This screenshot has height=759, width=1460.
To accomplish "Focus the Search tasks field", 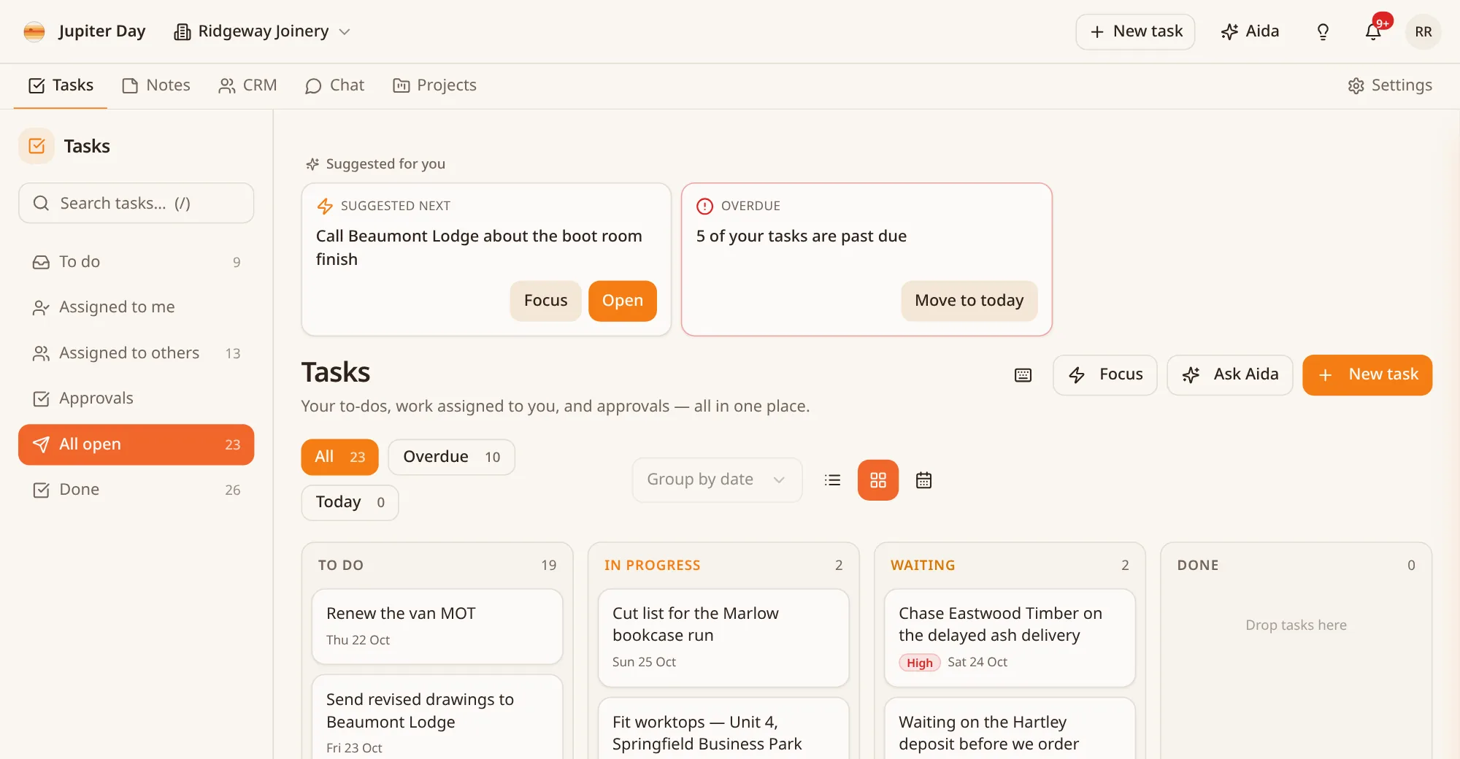I will pos(137,203).
